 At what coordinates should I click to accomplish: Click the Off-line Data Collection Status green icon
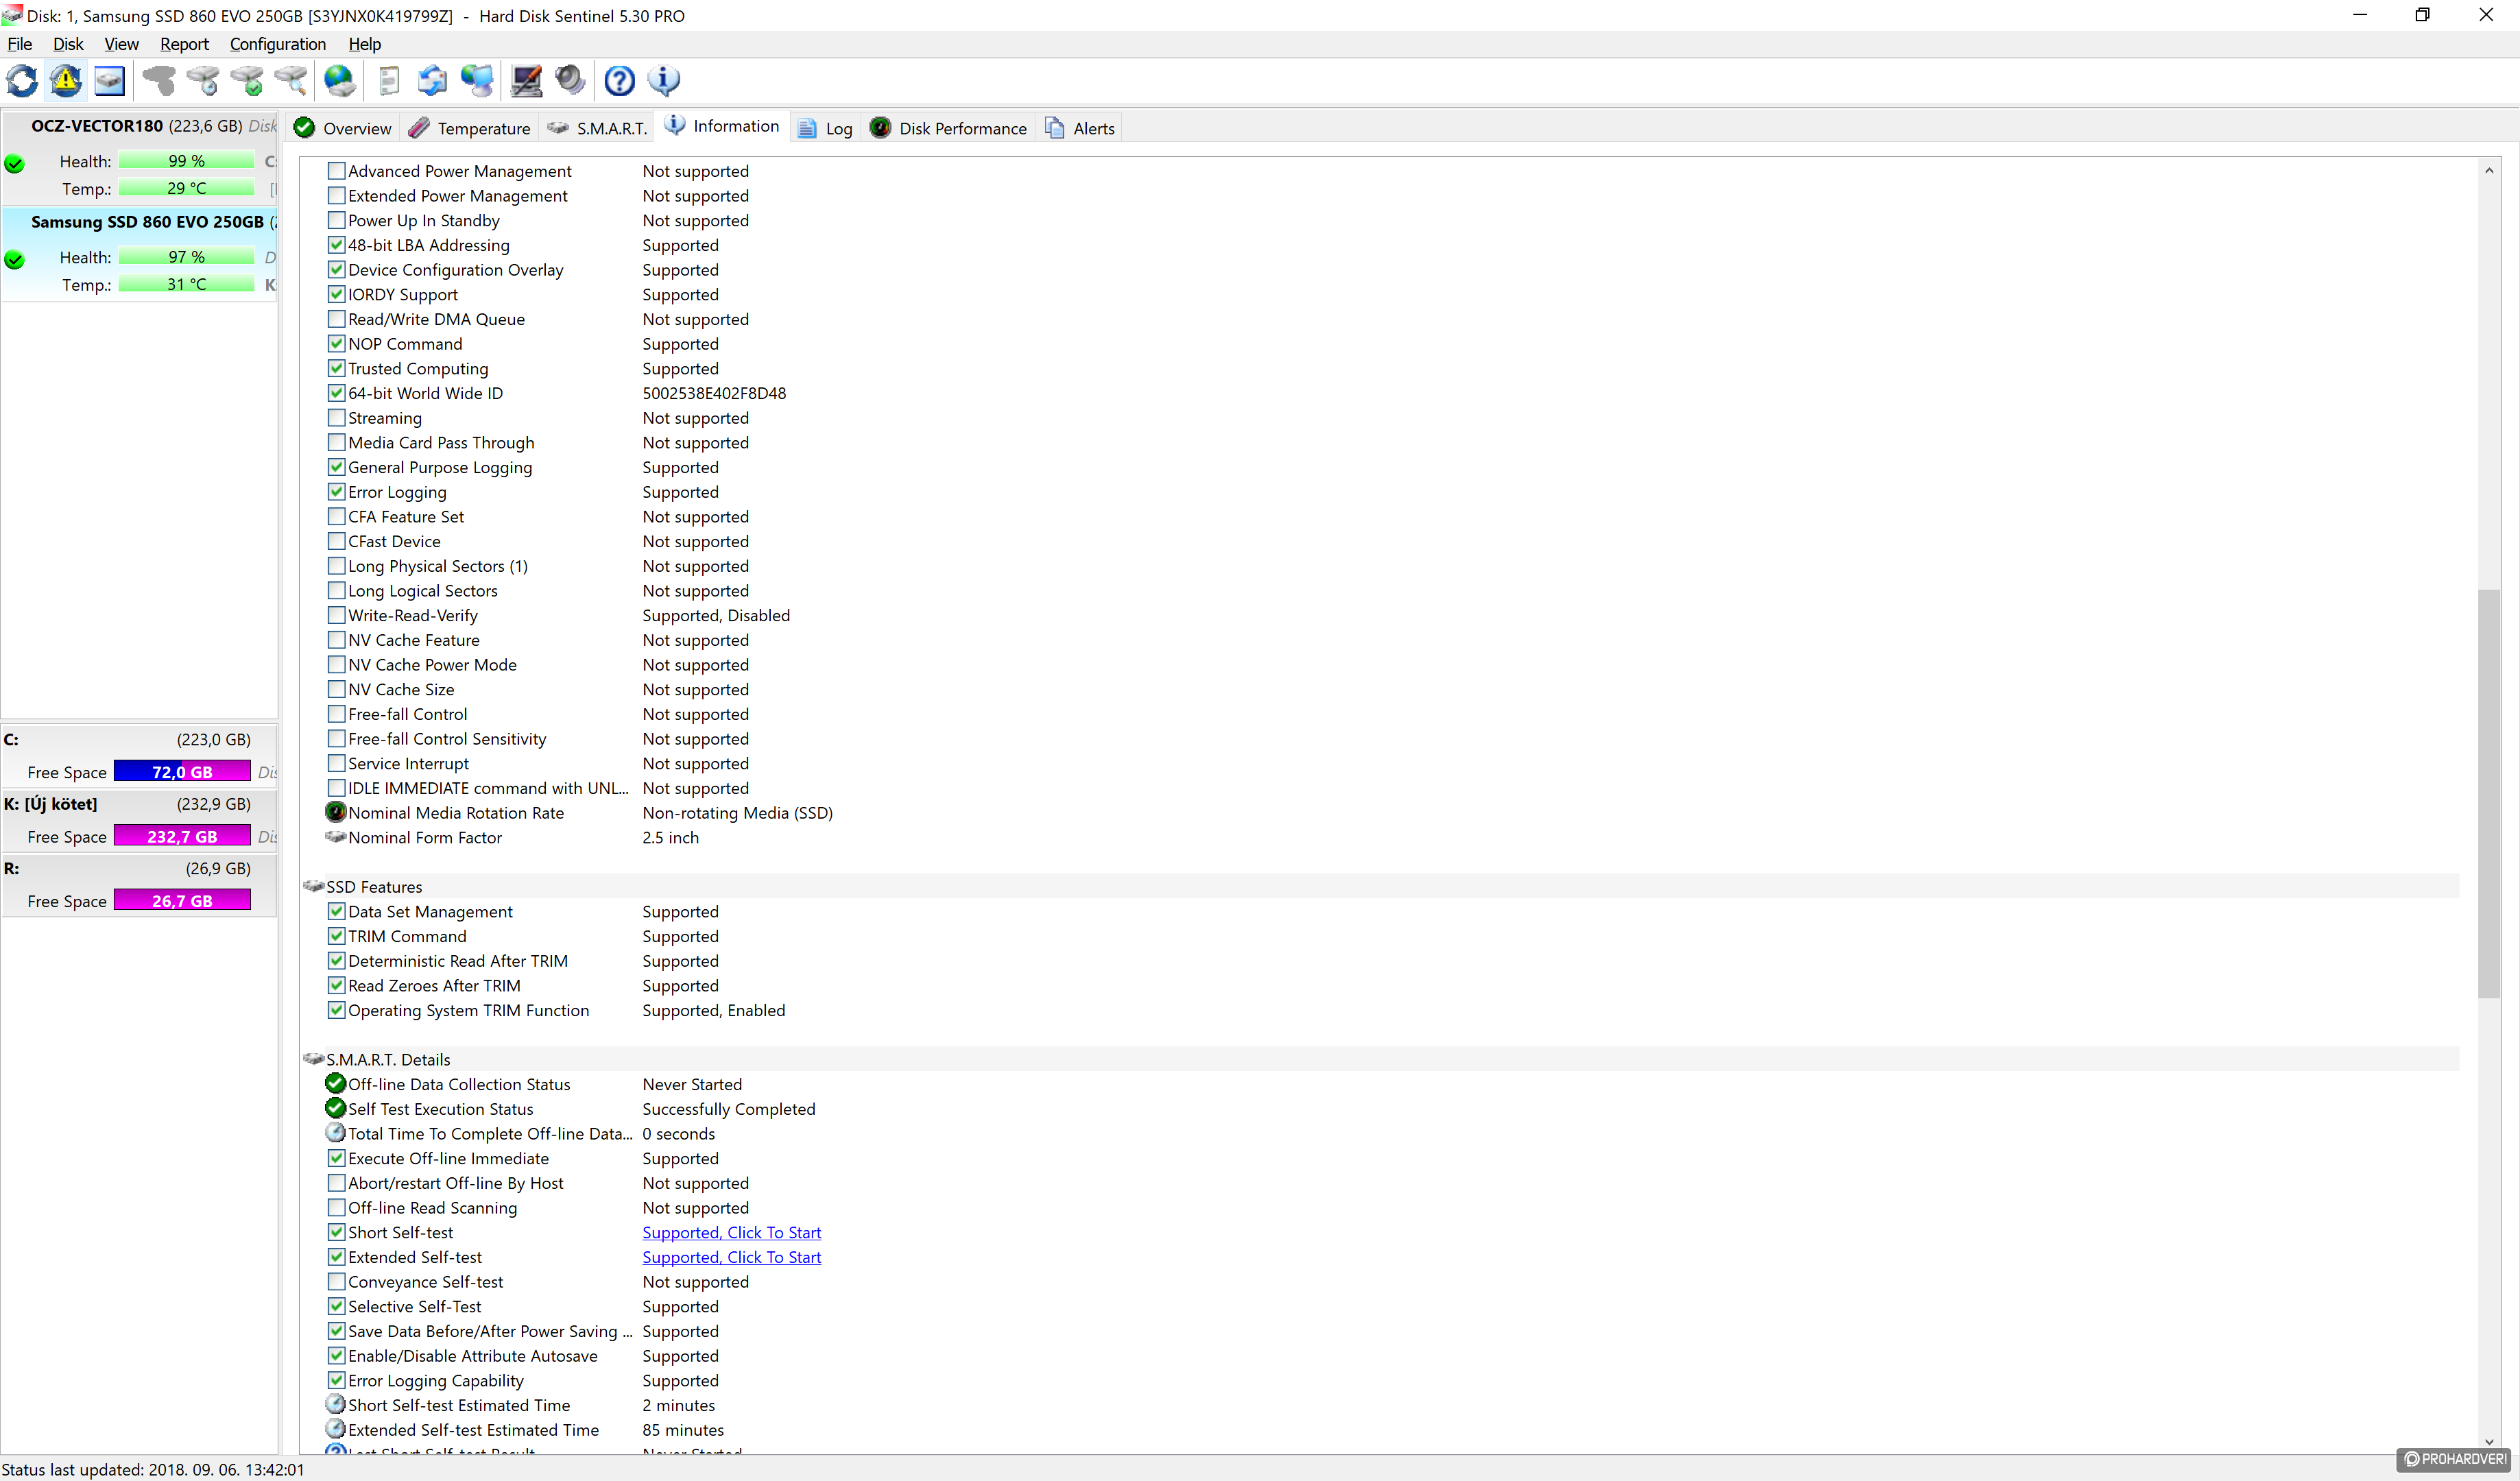point(336,1083)
